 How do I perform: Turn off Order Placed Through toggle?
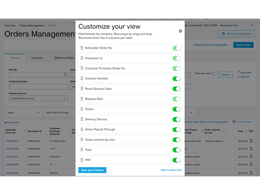click(176, 130)
